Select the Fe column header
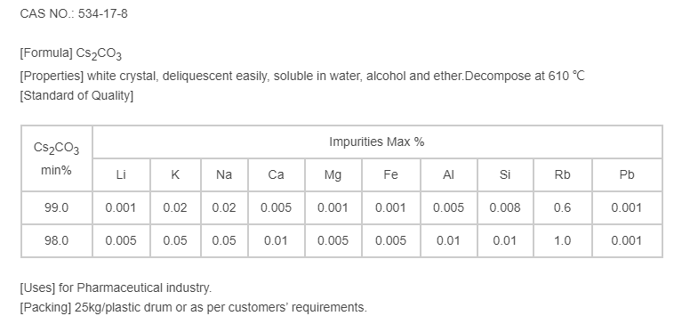Viewport: 674px width, 324px height. pyautogui.click(x=390, y=174)
